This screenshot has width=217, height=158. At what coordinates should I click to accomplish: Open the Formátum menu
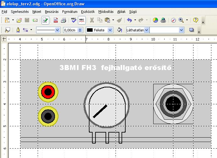click(70, 12)
